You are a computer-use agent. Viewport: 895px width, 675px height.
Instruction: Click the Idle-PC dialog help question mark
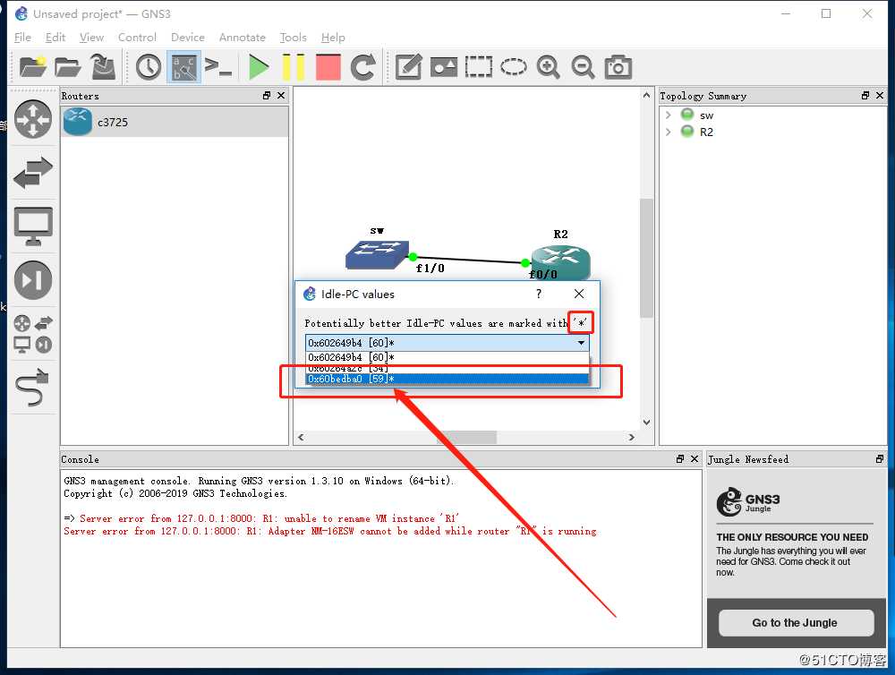[x=538, y=294]
